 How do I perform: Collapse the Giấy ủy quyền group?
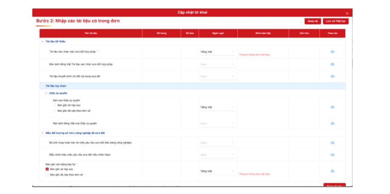46,93
